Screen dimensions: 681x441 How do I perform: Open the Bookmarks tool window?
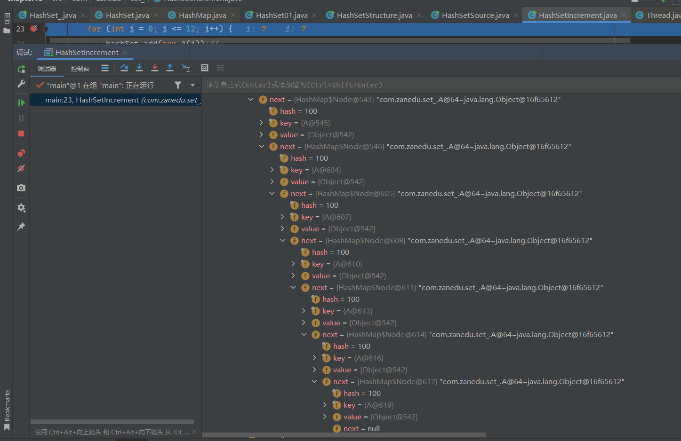point(7,409)
